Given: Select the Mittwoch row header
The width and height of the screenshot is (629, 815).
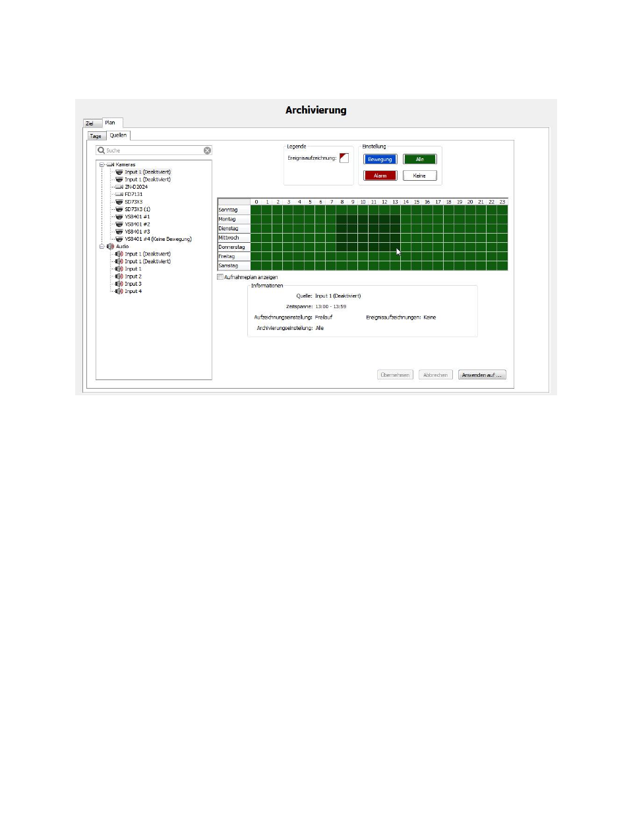Looking at the screenshot, I should (234, 238).
